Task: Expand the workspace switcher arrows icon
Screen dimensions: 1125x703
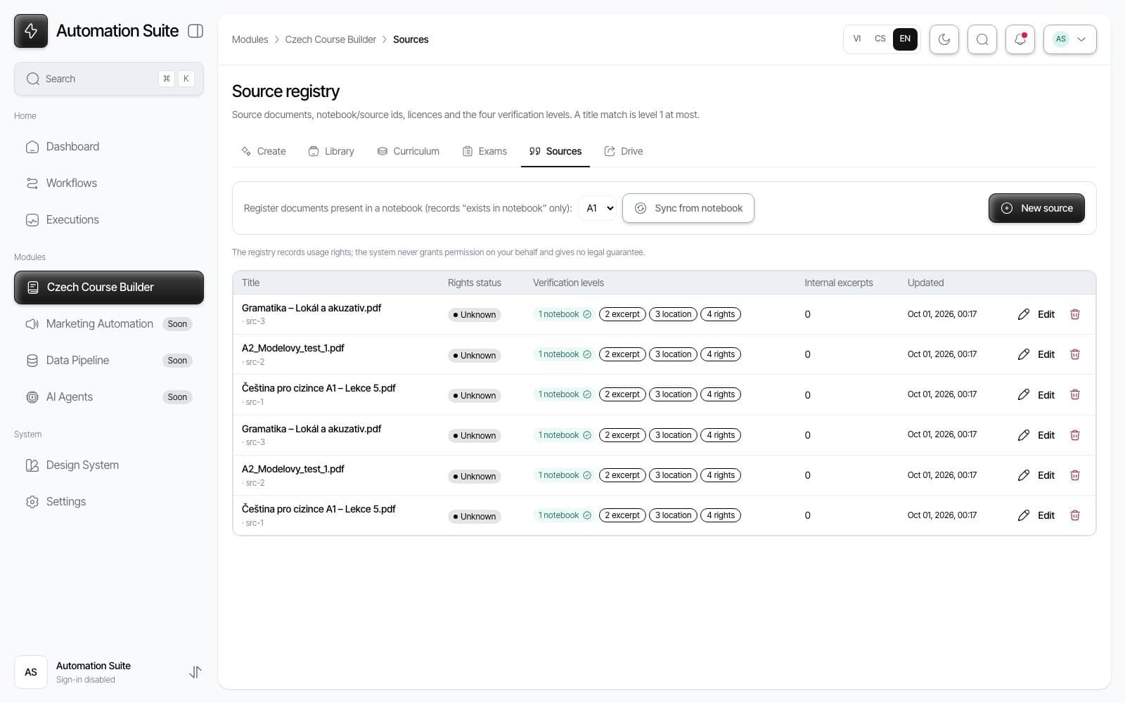Action: pos(195,672)
